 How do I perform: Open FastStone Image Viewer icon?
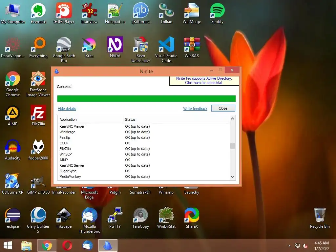coord(38,84)
